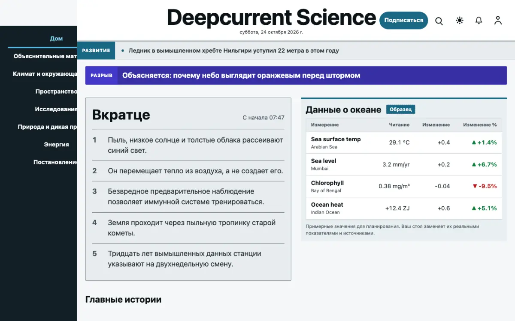Image resolution: width=515 pixels, height=321 pixels.
Task: Open briefing item 2 about moving heat from air
Action: tap(188, 171)
